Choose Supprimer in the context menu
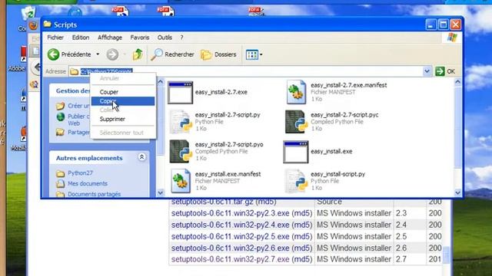Viewport: 492px width, 276px height. click(123, 120)
